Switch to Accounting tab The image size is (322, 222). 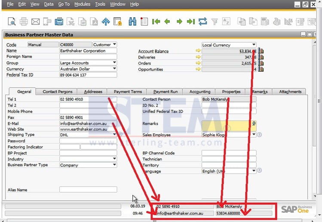[x=200, y=92]
